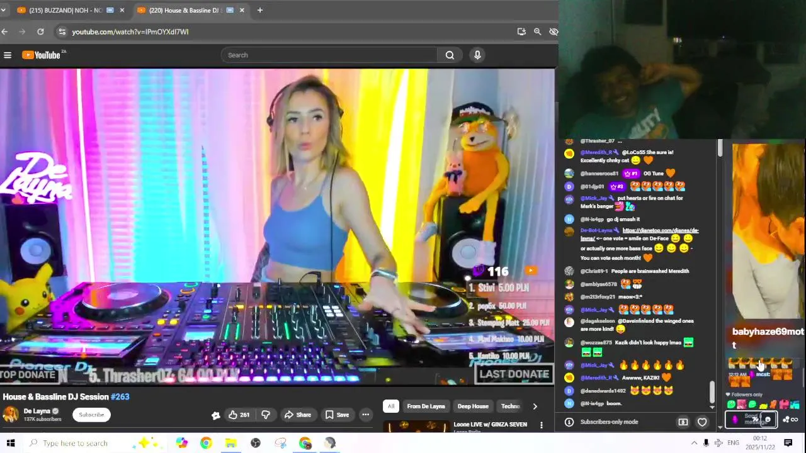Open ENG language indicator in tray
This screenshot has width=806, height=453.
[733, 443]
